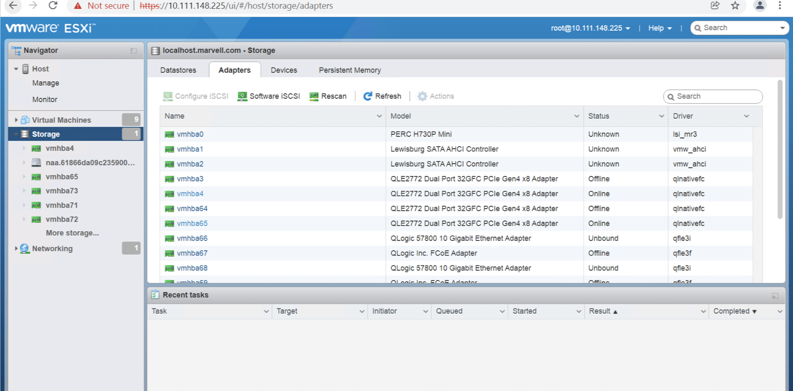Click the Virtual Machines icon
This screenshot has width=793, height=391.
[x=25, y=120]
